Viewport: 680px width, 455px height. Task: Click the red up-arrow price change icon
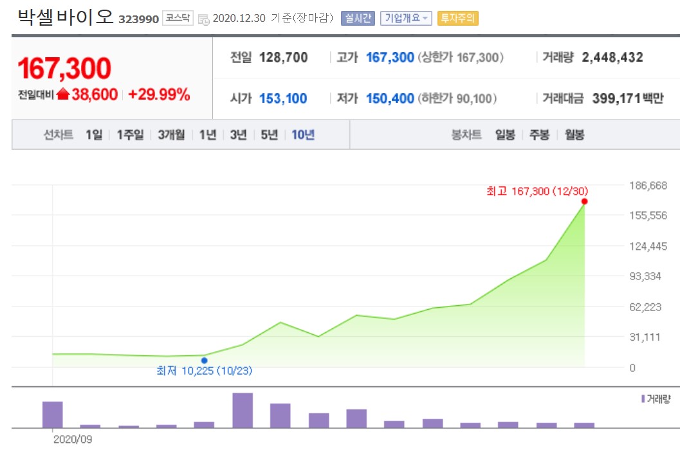click(x=63, y=94)
